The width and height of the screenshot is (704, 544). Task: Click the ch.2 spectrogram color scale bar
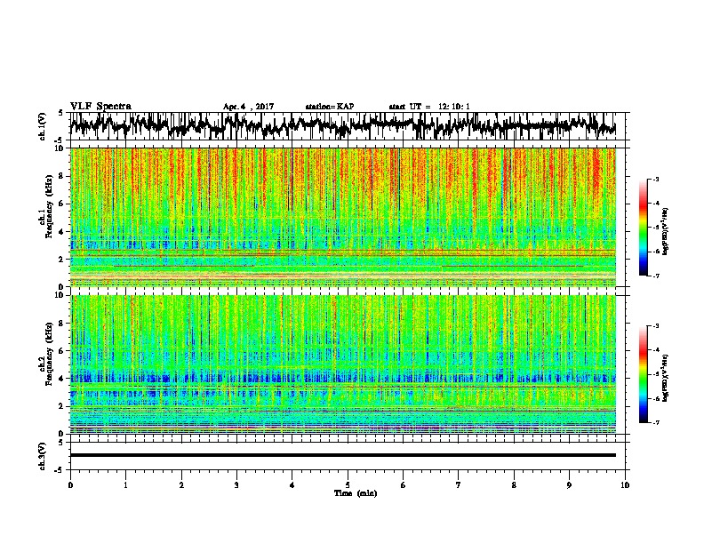pyautogui.click(x=643, y=374)
